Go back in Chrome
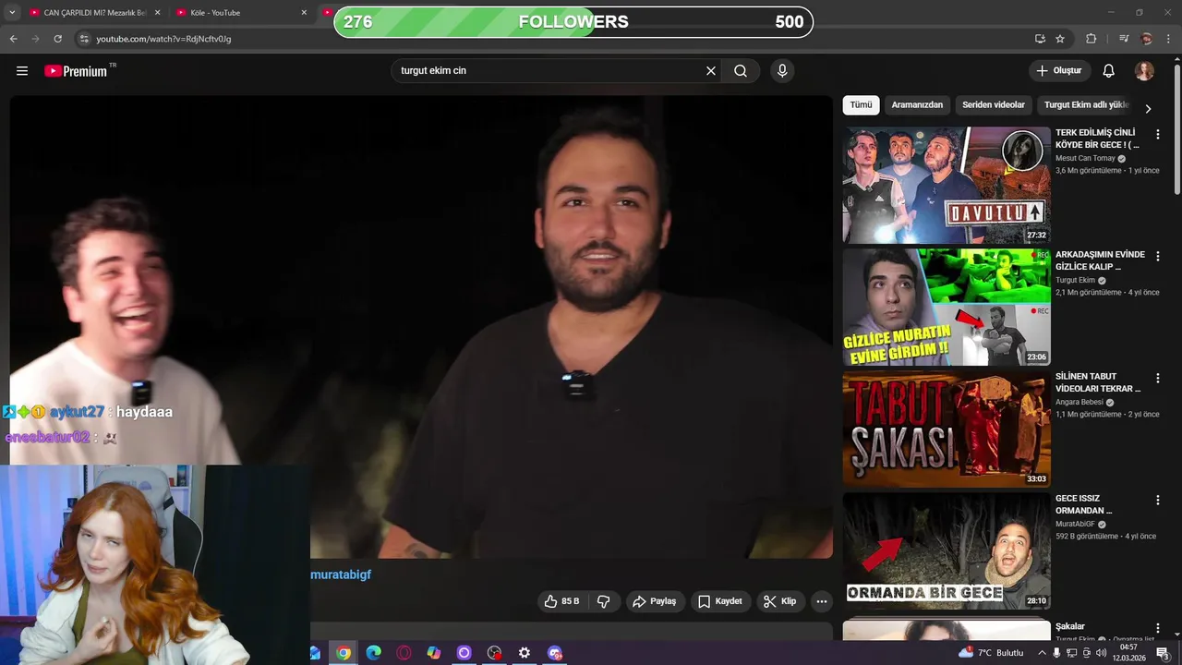Viewport: 1182px width, 665px height. (13, 39)
